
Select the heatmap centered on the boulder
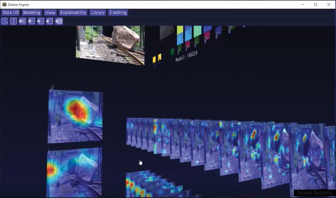click(75, 116)
